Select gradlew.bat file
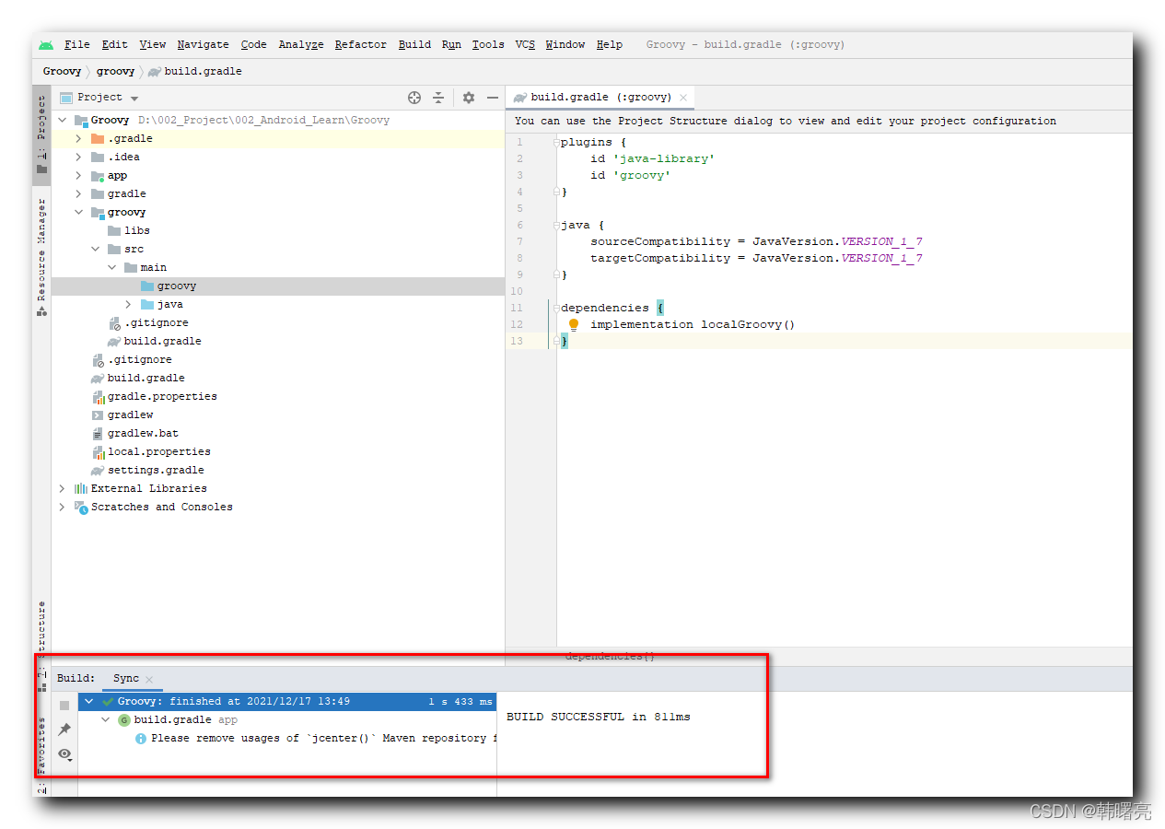 click(x=134, y=433)
